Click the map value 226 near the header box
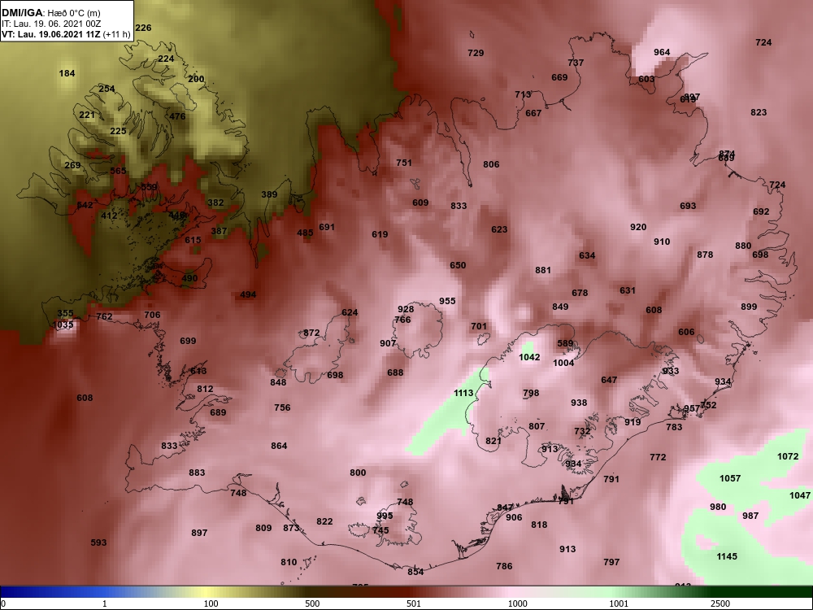Image resolution: width=813 pixels, height=610 pixels. click(143, 28)
